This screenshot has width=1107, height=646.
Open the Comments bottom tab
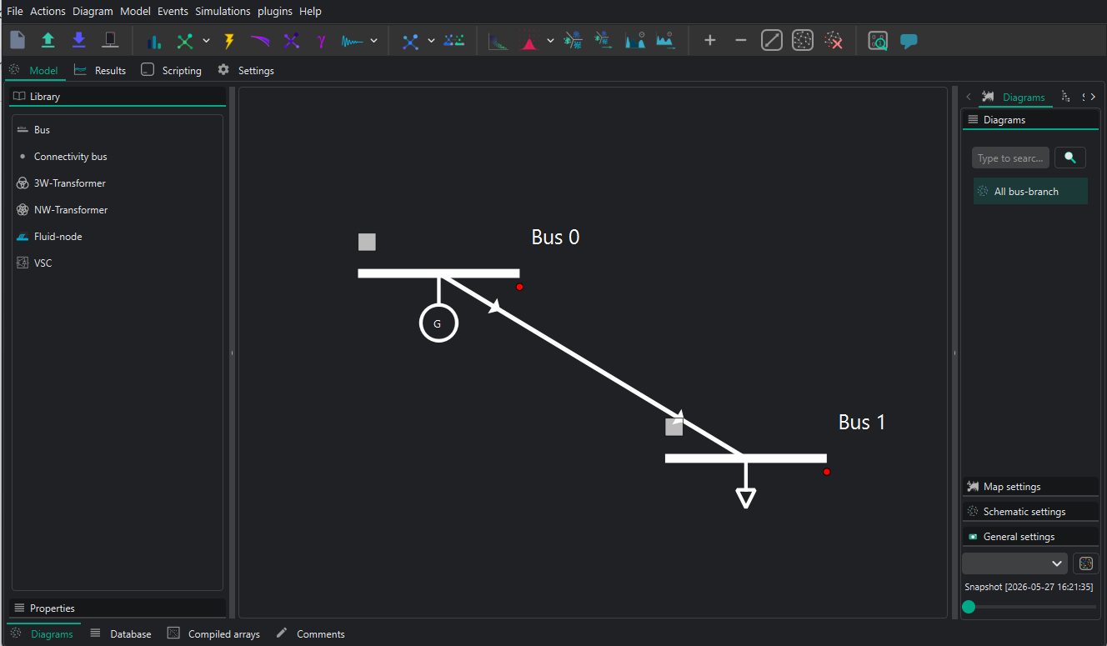pos(311,634)
